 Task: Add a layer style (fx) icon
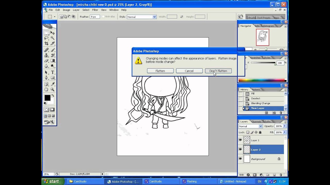coord(248,175)
